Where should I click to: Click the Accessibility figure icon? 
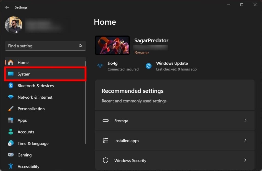(x=11, y=166)
